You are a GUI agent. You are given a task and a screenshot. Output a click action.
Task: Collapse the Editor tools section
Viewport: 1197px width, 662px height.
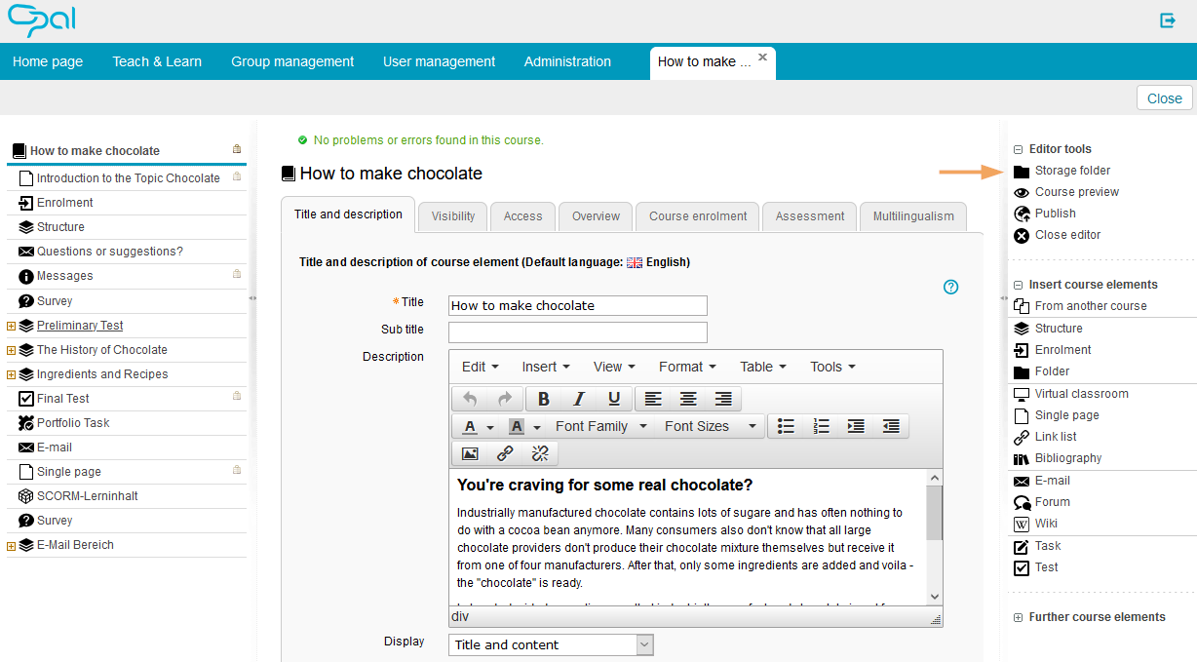click(1019, 150)
